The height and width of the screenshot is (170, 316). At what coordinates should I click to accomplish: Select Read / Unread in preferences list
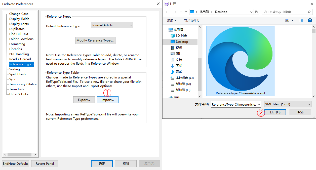[x=20, y=59]
